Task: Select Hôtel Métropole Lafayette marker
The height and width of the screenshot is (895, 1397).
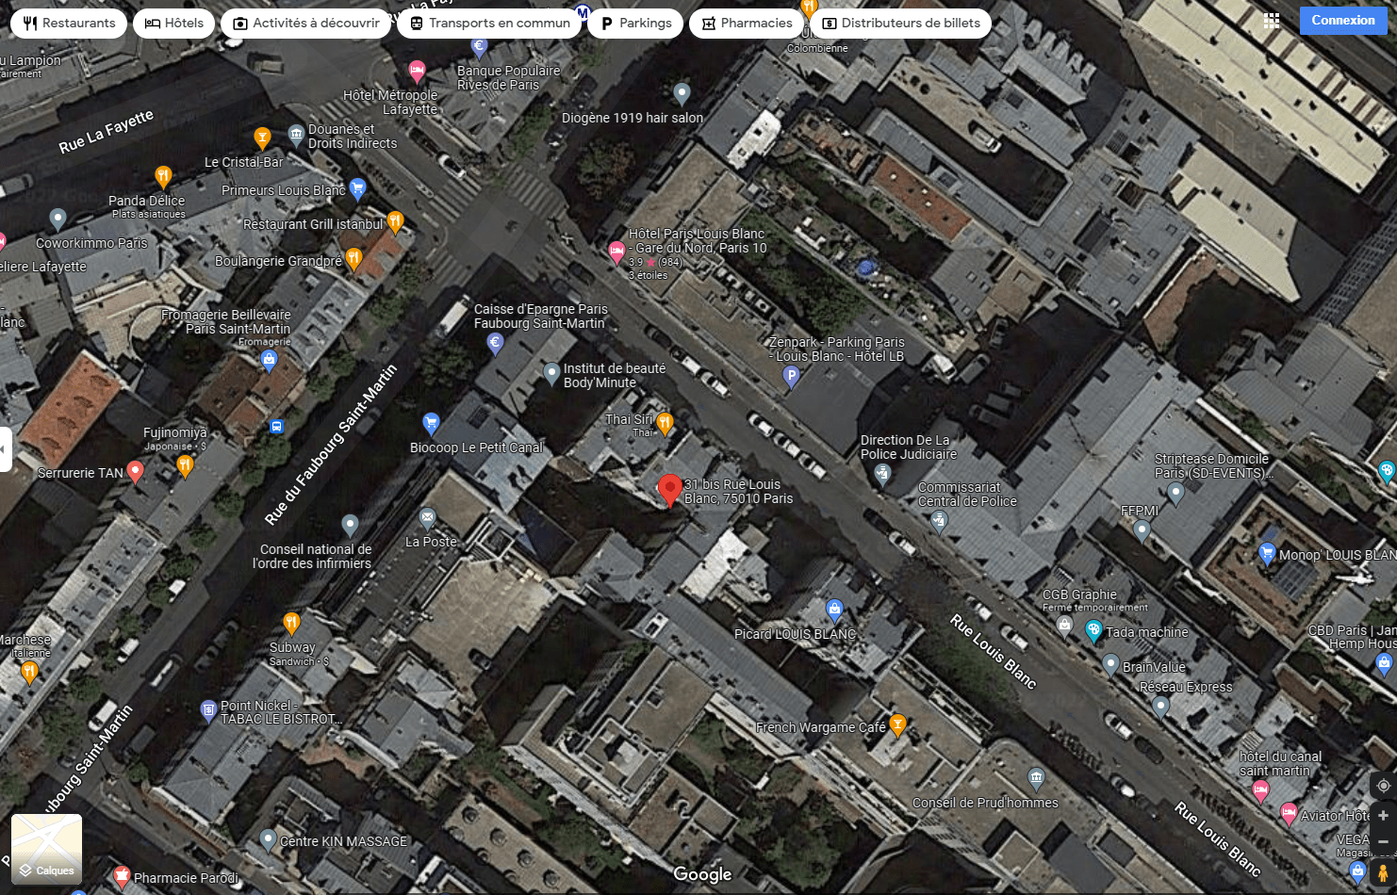Action: (417, 72)
